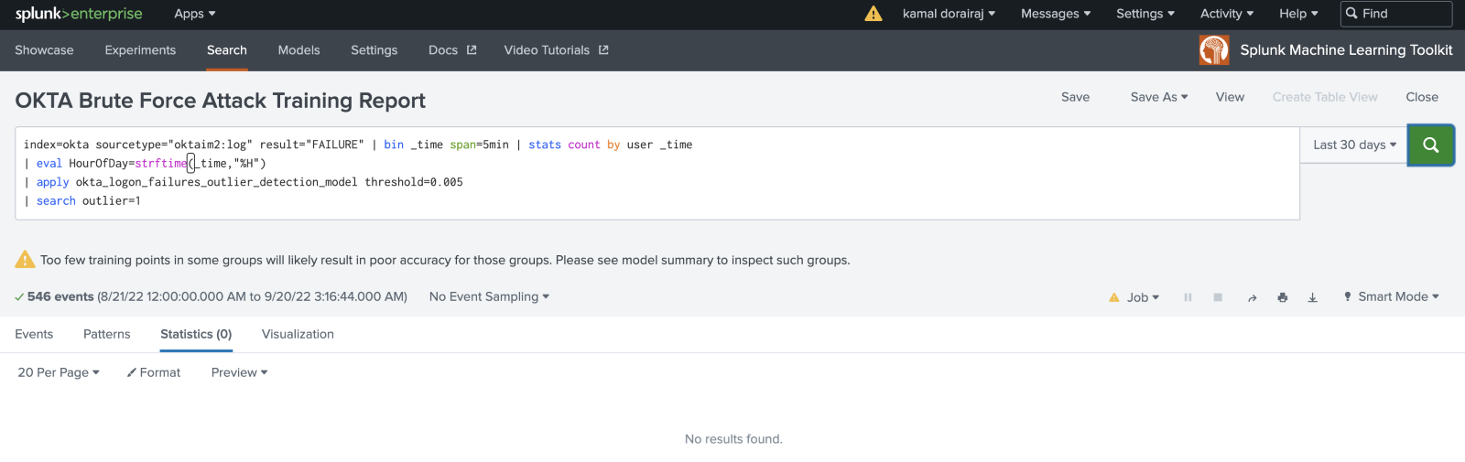Click the Close button

1422,97
